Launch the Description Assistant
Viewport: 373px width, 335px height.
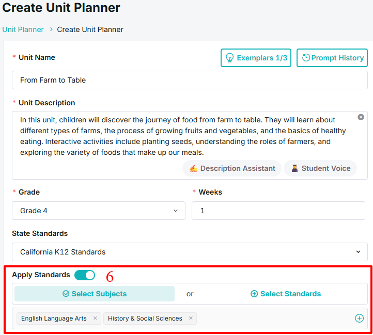click(x=232, y=168)
